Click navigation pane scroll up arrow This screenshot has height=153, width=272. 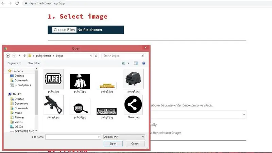coord(36,69)
